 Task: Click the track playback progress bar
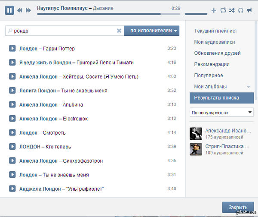click(107, 14)
